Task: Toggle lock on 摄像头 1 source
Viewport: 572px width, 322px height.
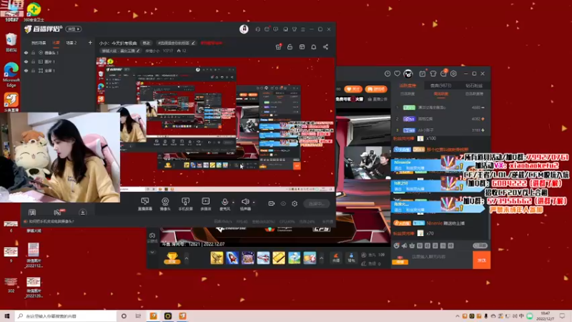Action: (33, 53)
